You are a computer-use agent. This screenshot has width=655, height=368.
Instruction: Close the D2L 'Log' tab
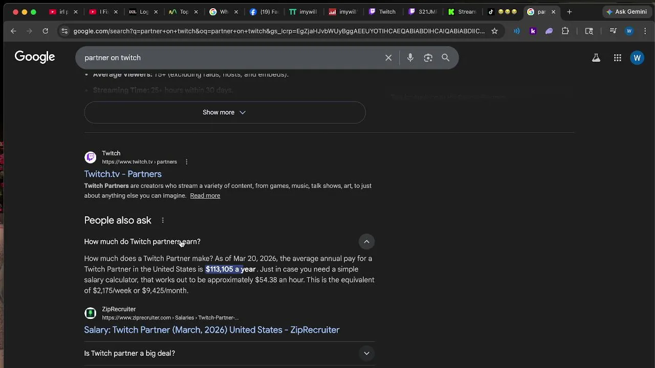pos(156,12)
